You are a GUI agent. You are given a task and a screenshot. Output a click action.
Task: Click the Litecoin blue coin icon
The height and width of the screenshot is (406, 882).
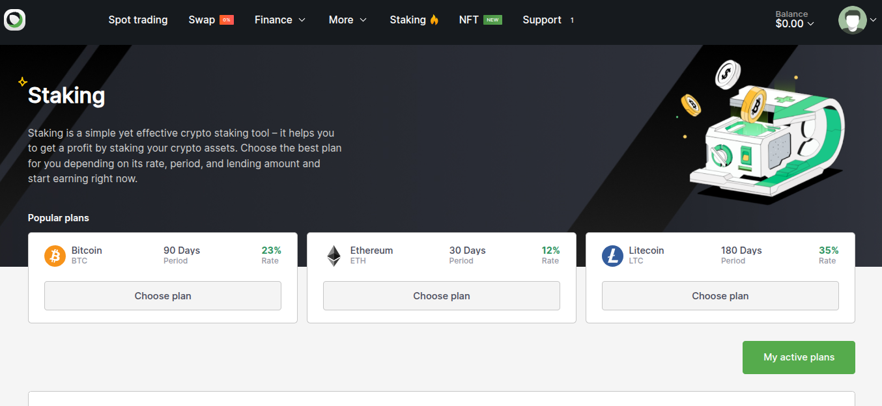coord(612,256)
